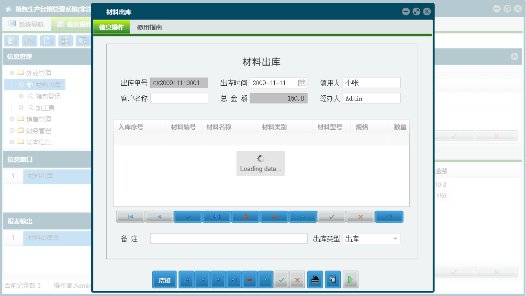Click the loading progress spinner in data grid
Image resolution: width=526 pixels, height=296 pixels.
tap(260, 159)
